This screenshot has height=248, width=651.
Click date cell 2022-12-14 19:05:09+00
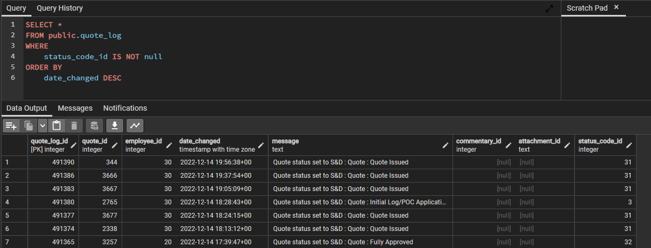point(221,189)
